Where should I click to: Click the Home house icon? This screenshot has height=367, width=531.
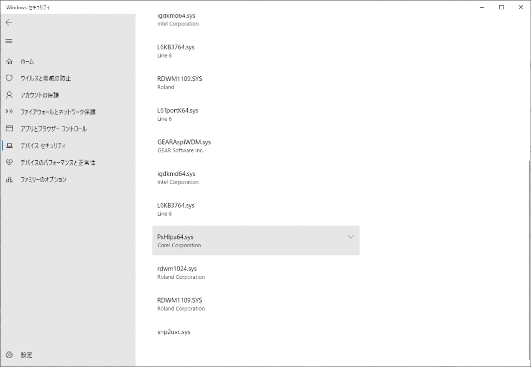(x=9, y=62)
